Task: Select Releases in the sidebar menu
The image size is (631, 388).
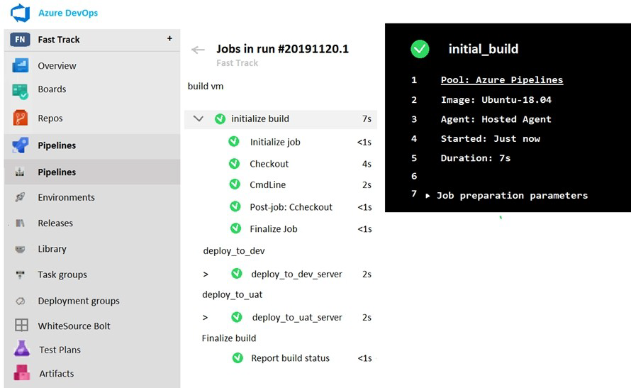Action: 55,223
